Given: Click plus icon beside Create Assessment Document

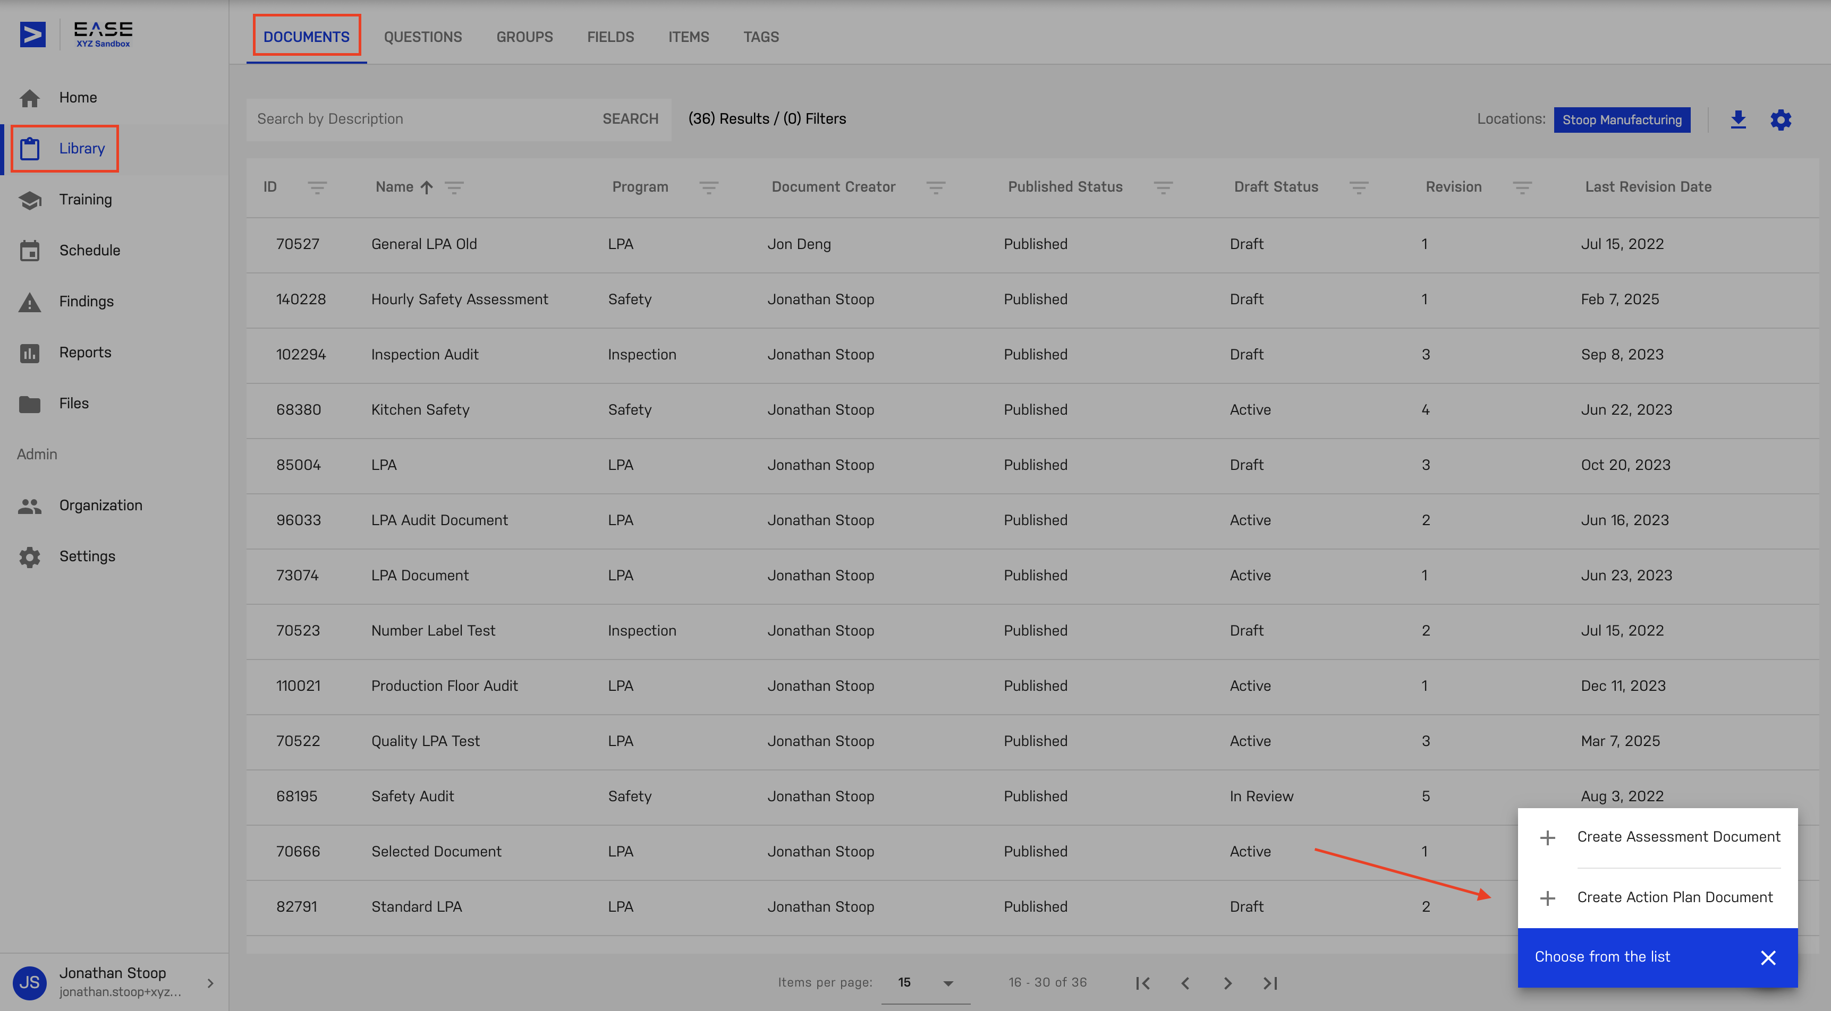Looking at the screenshot, I should click(x=1547, y=838).
